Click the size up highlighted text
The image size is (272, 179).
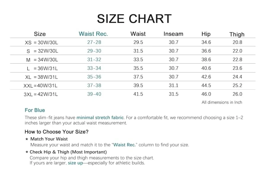coord(75,163)
